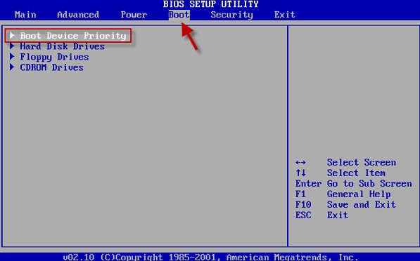
Task: Select the Boot tab
Action: point(179,15)
